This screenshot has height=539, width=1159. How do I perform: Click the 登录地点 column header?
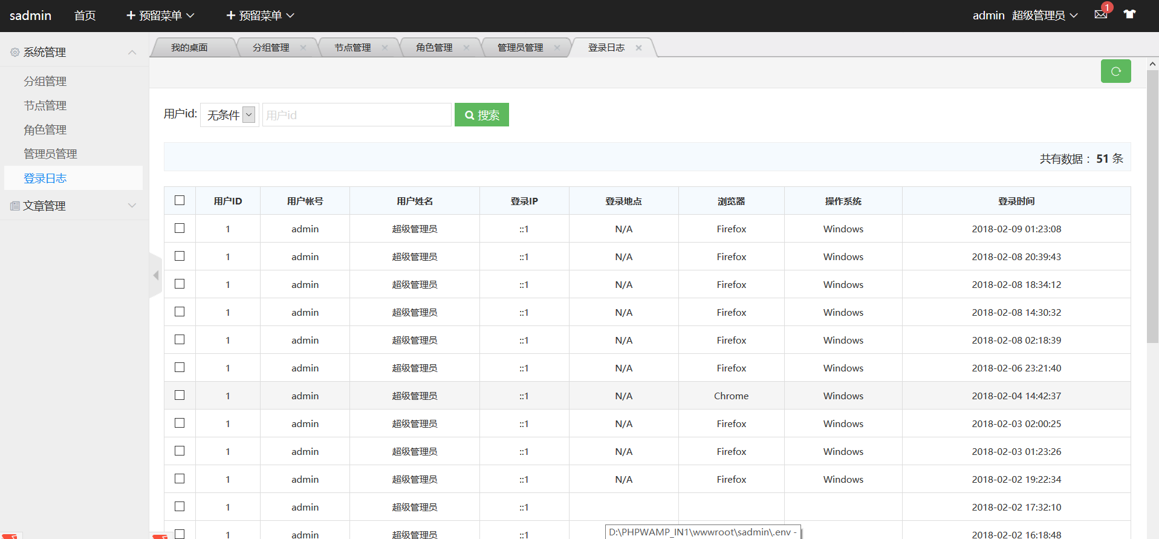click(x=624, y=201)
